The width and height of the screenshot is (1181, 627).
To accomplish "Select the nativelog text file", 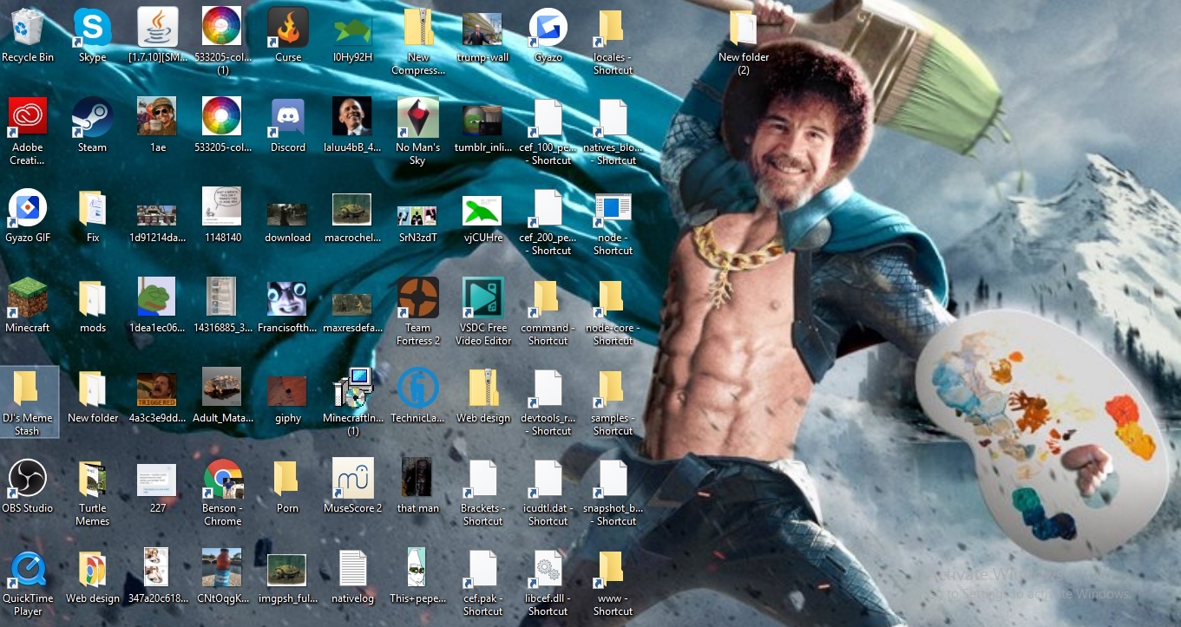I will pos(353,569).
